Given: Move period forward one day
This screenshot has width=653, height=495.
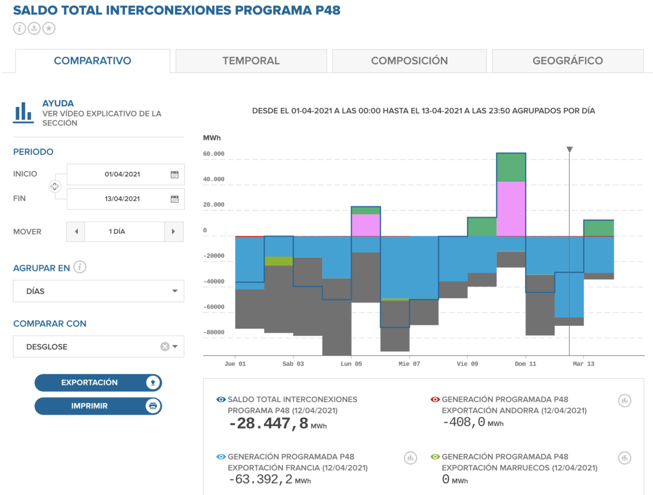Looking at the screenshot, I should point(174,232).
